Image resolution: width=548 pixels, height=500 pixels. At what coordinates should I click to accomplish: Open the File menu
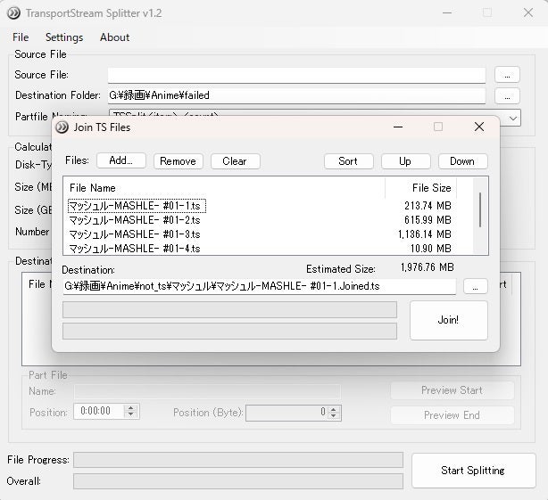21,37
